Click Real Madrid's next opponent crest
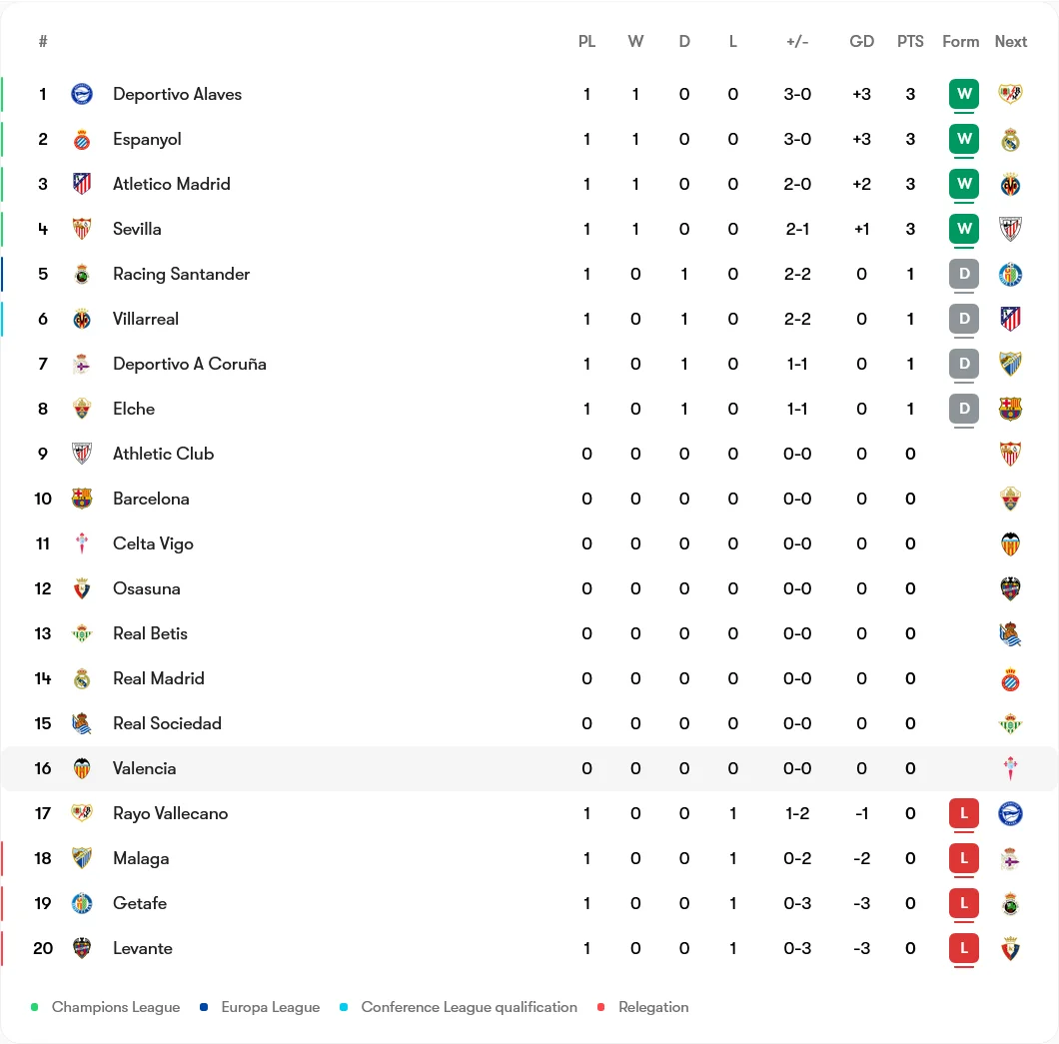The image size is (1059, 1044). click(x=1010, y=678)
